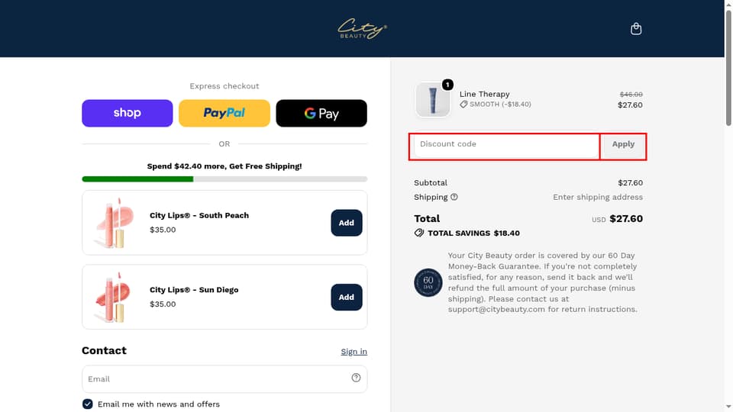Screen dimensions: 733x412
Task: Add City Lips Sun Diego to order
Action: (347, 297)
